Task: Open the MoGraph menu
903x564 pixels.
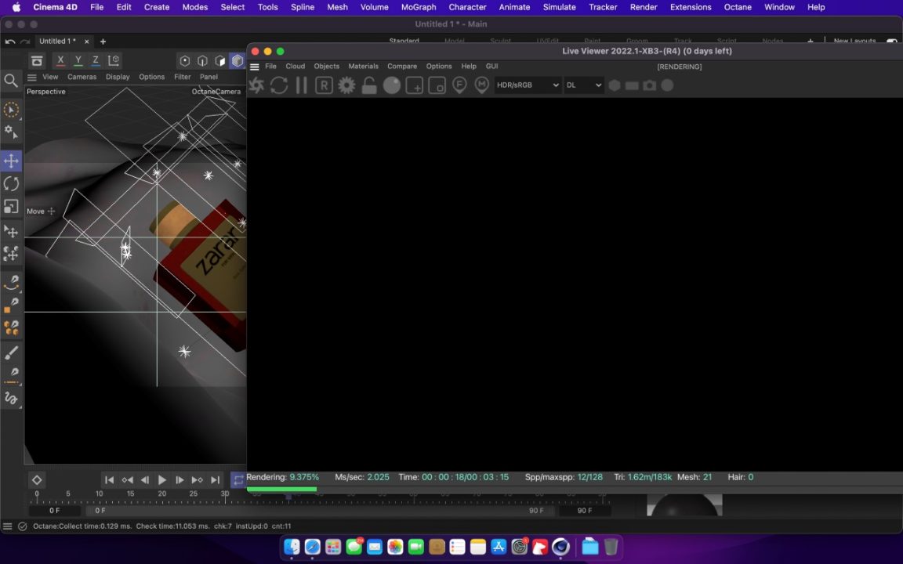Action: coord(418,7)
